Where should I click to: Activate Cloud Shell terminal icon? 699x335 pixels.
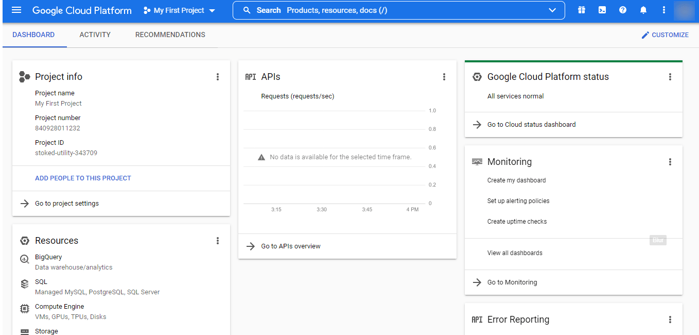click(x=602, y=10)
